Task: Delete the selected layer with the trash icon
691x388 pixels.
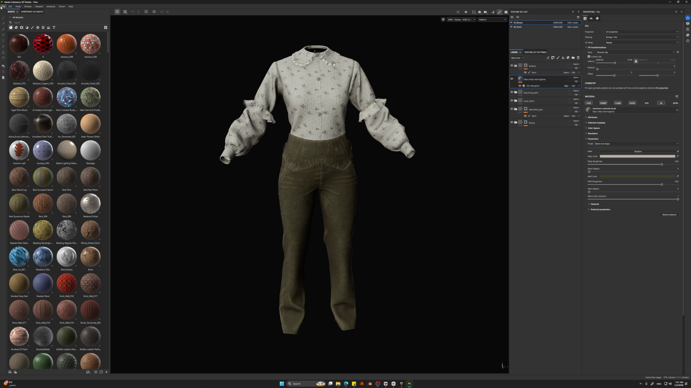Action: pos(578,58)
